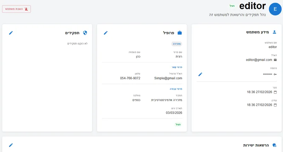This screenshot has height=152, width=283.
Task: Click the key icon by the password dots
Action: tap(275, 74)
